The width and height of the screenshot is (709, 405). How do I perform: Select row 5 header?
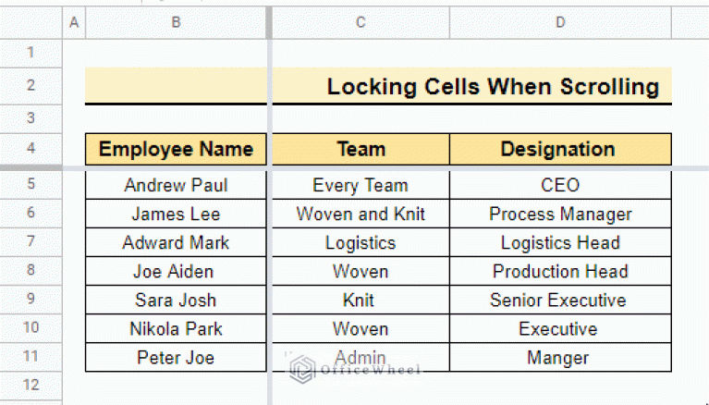pos(31,184)
